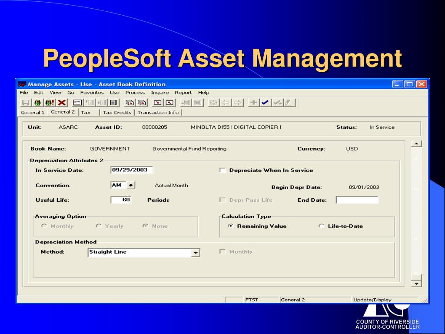Select None averaging option radio button

pos(145,226)
